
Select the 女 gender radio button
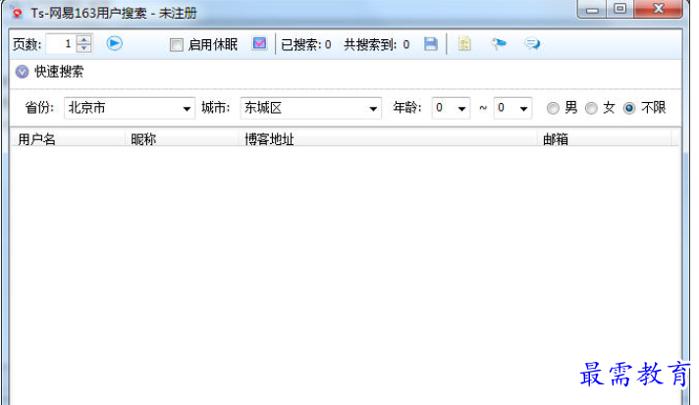coord(591,108)
